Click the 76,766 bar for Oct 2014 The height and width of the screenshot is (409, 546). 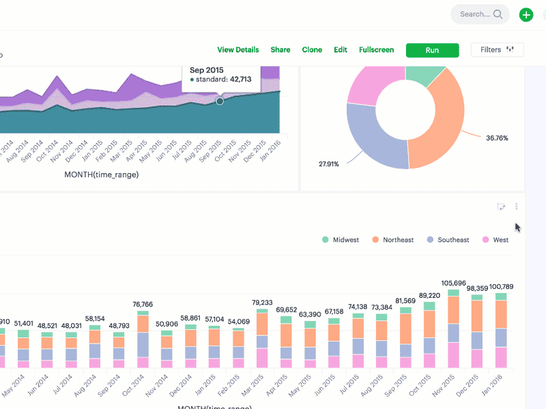[143, 339]
